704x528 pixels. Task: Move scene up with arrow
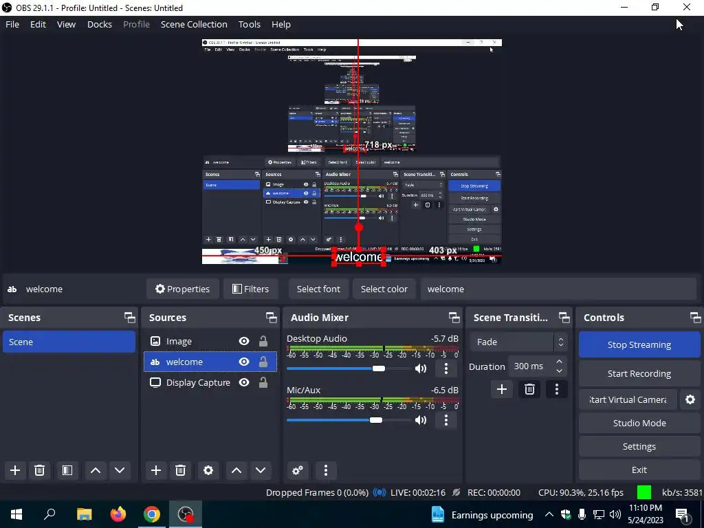pyautogui.click(x=95, y=470)
